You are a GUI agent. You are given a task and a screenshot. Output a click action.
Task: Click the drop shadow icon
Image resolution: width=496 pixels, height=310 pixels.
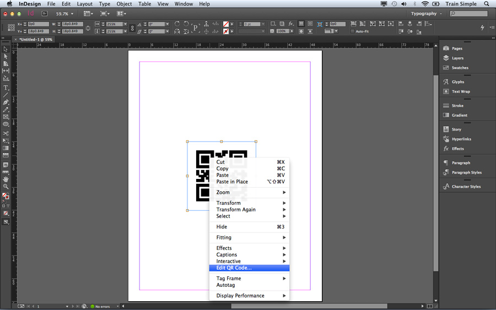point(282,24)
